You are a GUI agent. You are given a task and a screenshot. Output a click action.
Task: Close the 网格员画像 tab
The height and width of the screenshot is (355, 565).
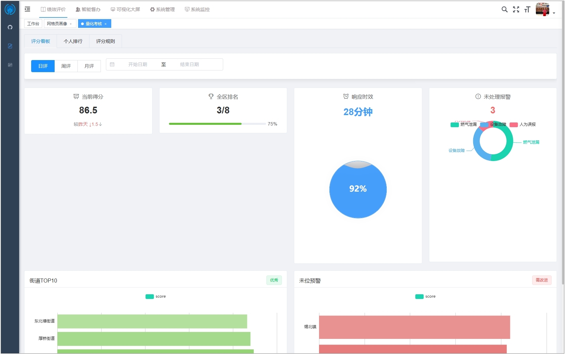(71, 24)
